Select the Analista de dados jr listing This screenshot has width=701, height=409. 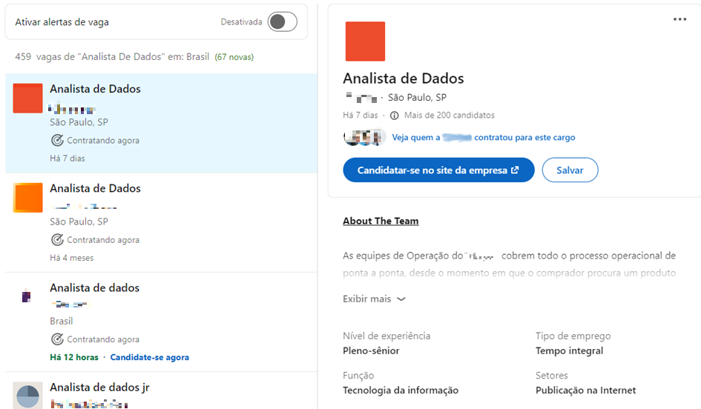click(x=99, y=387)
